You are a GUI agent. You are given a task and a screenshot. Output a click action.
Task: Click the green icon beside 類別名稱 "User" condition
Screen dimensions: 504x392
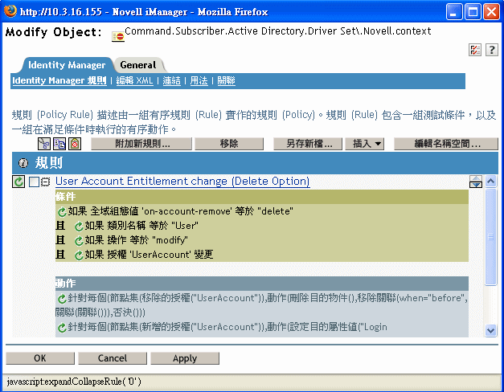click(x=79, y=227)
